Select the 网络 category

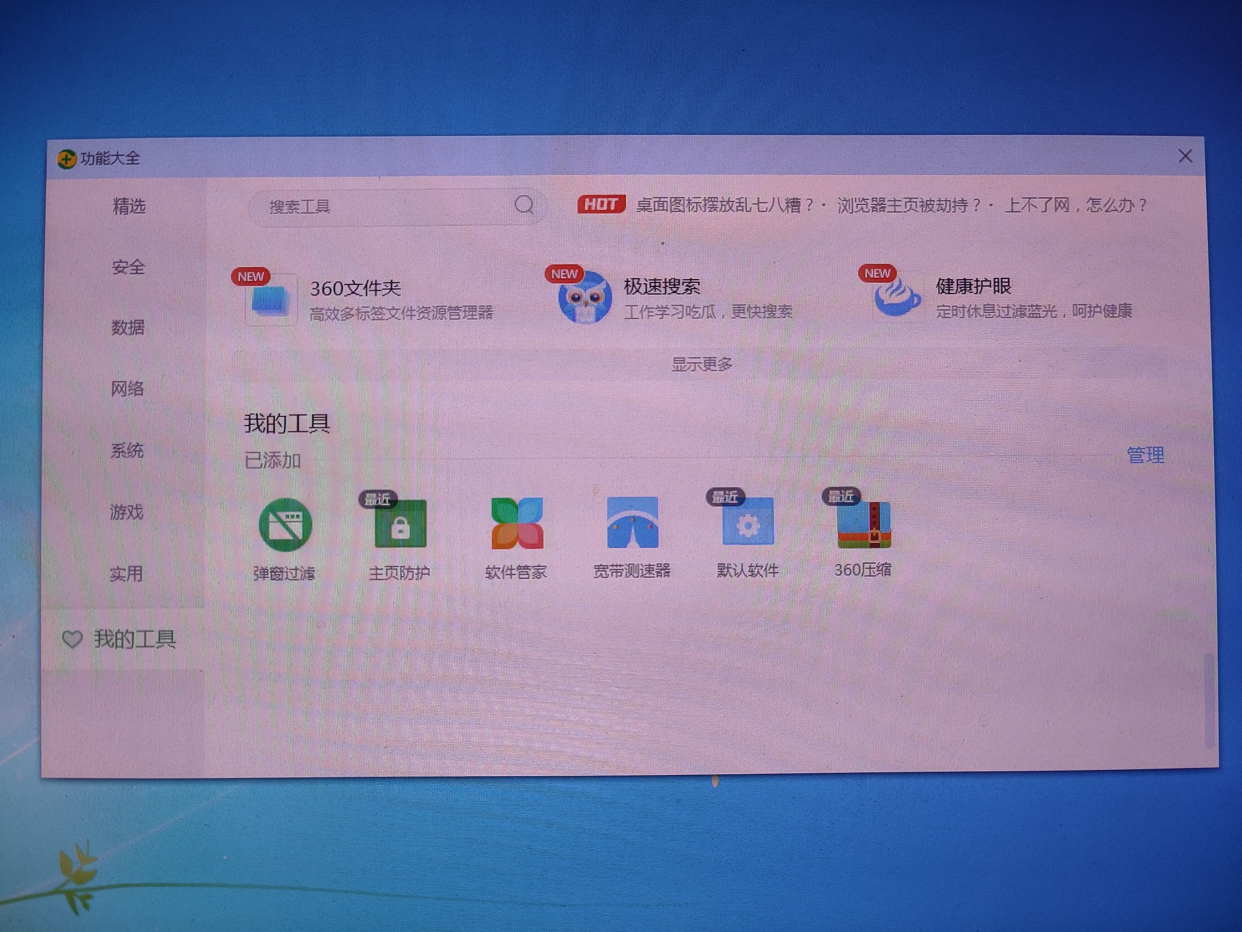tap(127, 388)
